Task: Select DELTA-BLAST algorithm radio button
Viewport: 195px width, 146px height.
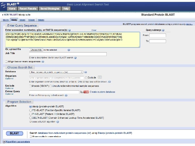Action: [30, 118]
